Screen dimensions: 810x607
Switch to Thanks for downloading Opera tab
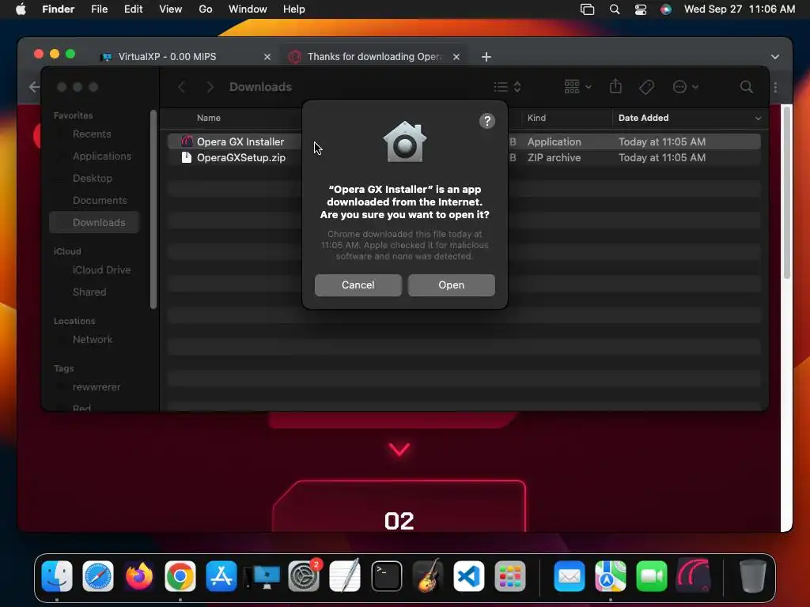pos(374,57)
